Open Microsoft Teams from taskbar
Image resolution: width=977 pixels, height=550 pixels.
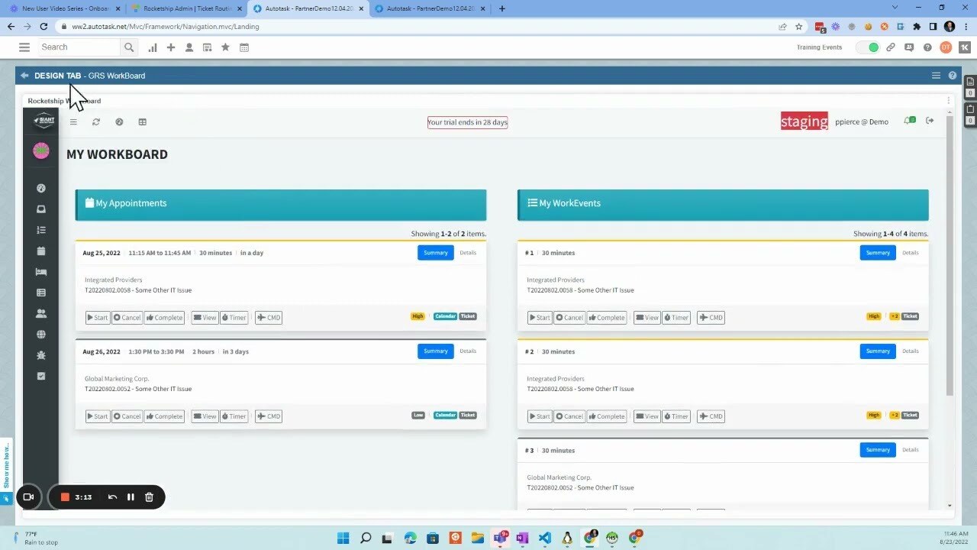click(500, 538)
